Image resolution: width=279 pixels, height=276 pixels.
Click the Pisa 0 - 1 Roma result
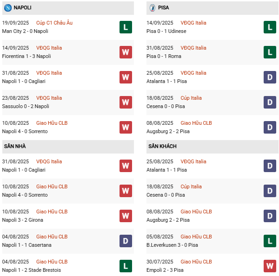(x=165, y=56)
